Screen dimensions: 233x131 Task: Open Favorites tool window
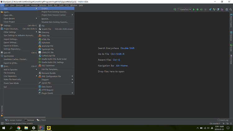coord(2,111)
